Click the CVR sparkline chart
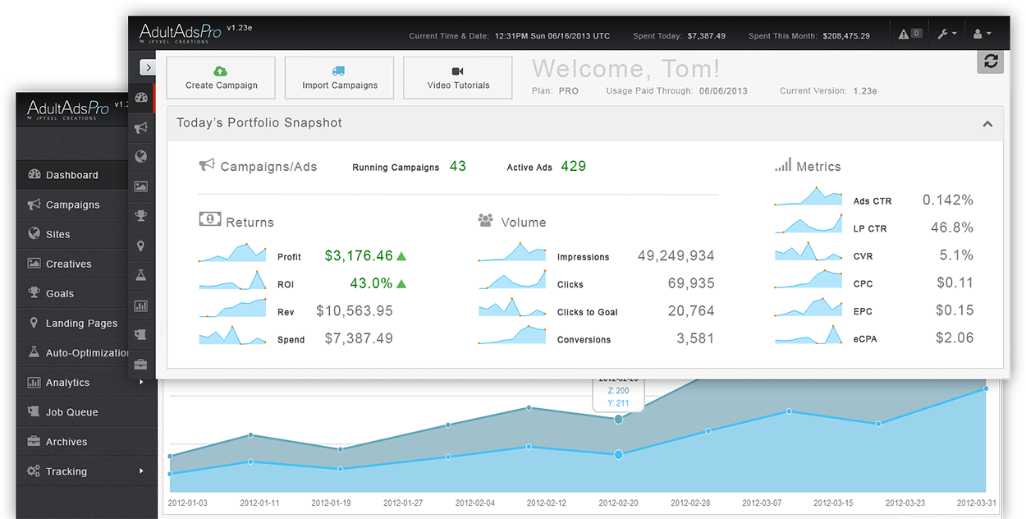The image size is (1026, 519). (x=809, y=251)
